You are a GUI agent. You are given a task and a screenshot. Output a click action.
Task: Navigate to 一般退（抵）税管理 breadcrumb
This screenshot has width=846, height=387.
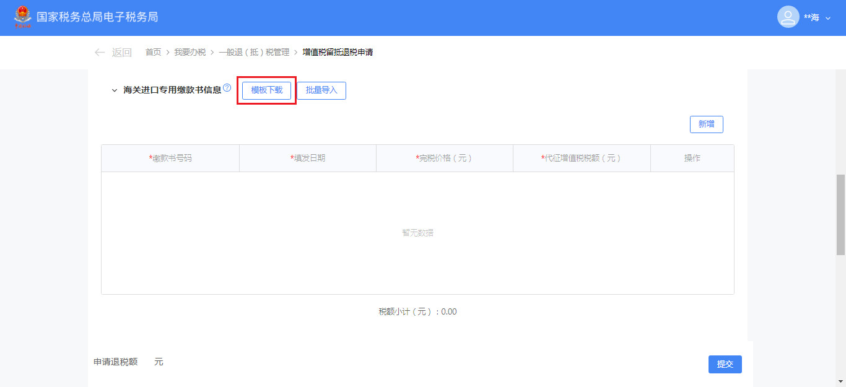[253, 53]
